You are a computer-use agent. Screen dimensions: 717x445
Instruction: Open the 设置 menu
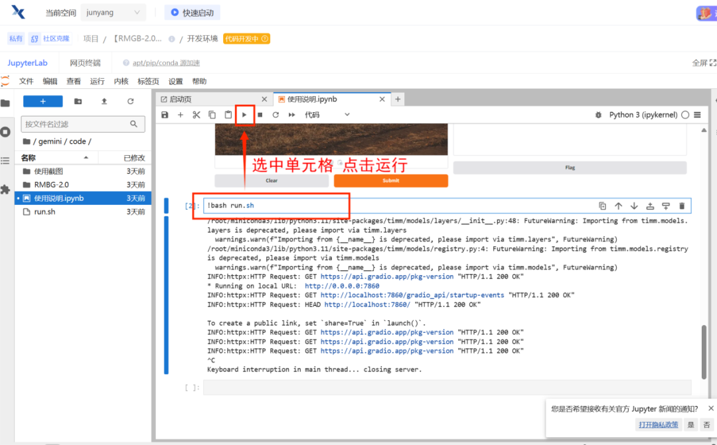pos(175,82)
